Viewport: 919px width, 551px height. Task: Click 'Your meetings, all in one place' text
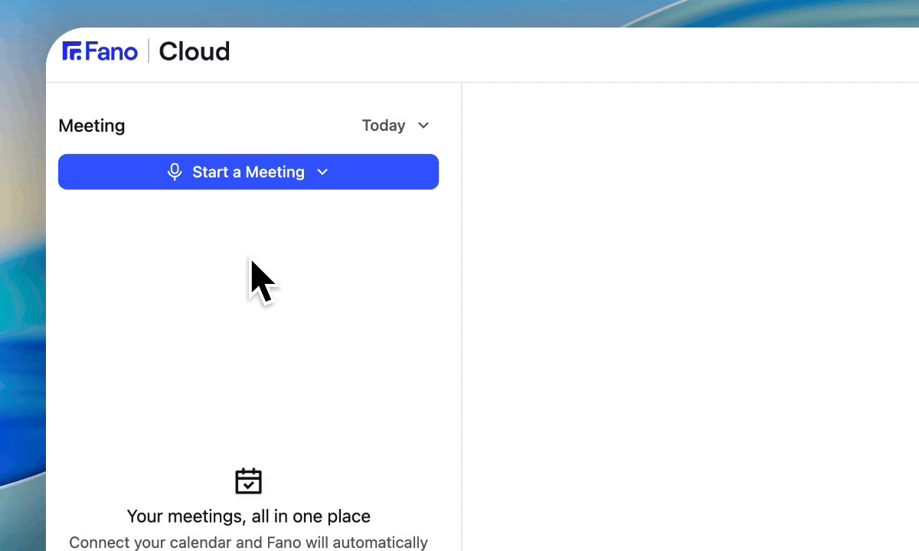[x=248, y=517]
